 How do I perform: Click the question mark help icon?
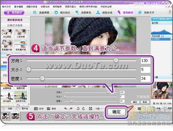(170, 12)
